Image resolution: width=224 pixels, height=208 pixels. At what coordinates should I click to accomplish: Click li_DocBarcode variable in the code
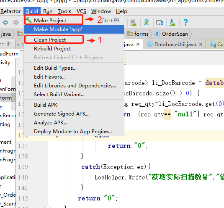coord(173,83)
